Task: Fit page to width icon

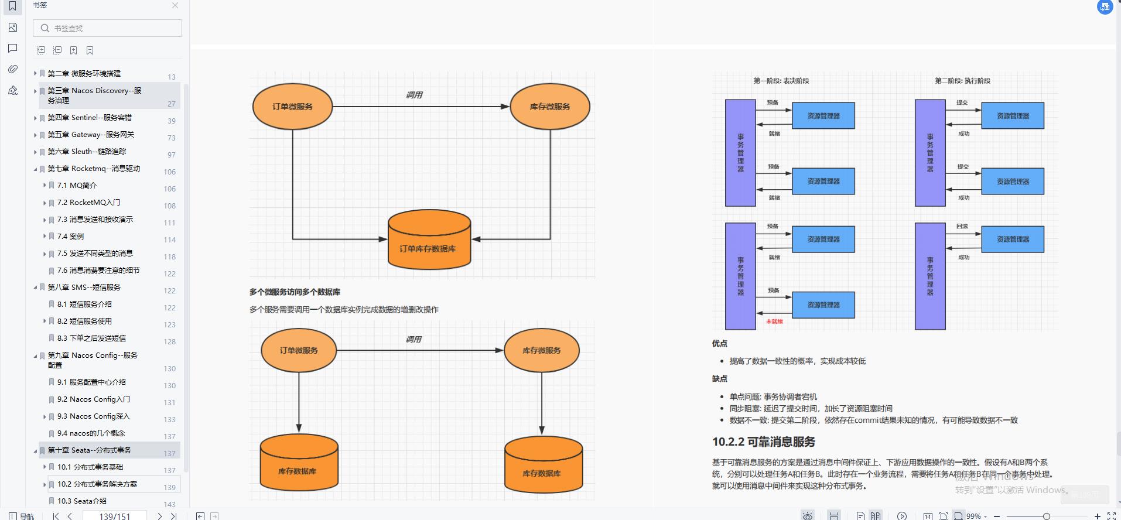Action: (x=958, y=516)
